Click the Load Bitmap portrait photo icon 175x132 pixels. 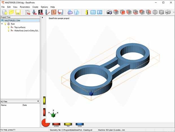tap(41, 12)
